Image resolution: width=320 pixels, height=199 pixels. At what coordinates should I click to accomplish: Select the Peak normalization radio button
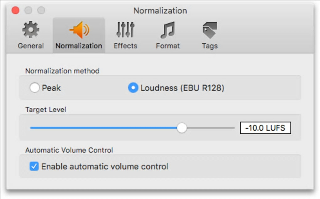pyautogui.click(x=34, y=88)
